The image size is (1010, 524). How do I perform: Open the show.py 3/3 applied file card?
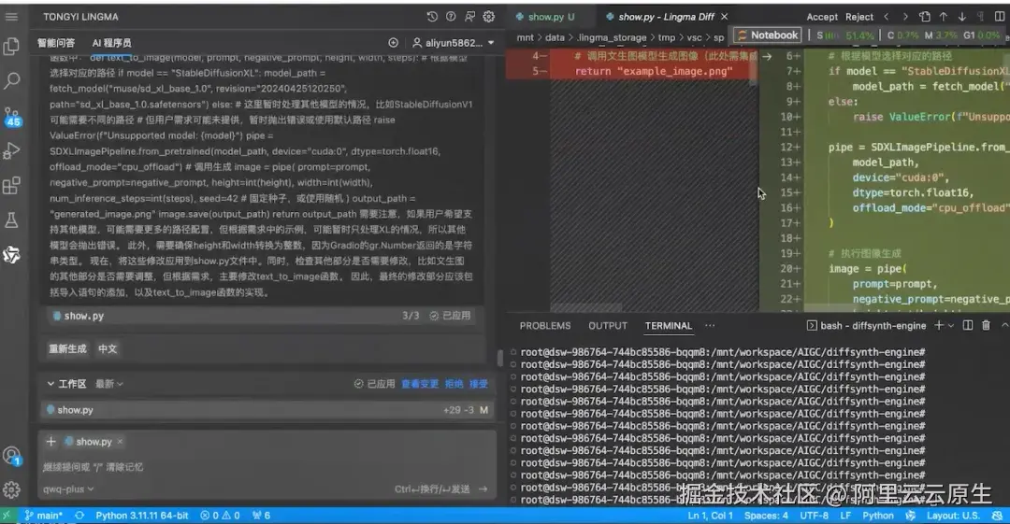pos(264,316)
